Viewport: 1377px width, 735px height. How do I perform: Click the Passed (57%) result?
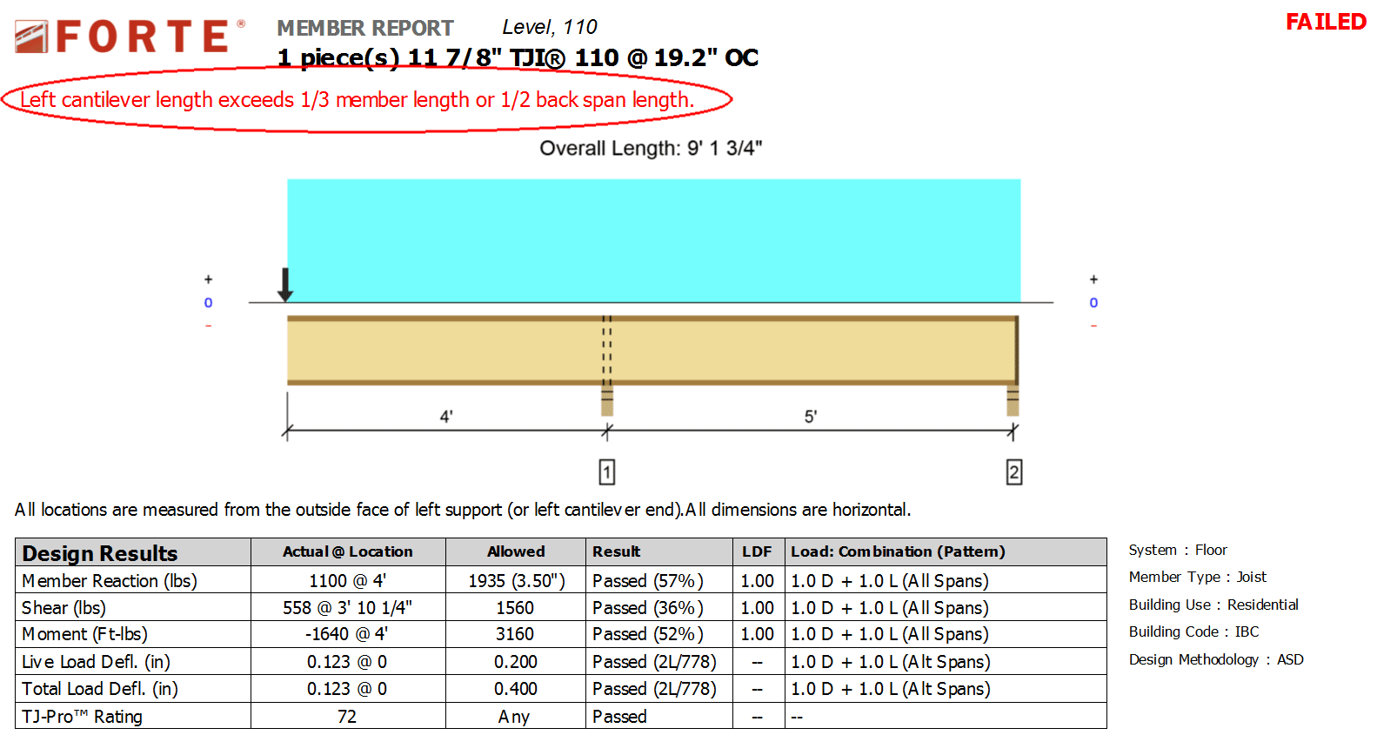648,581
